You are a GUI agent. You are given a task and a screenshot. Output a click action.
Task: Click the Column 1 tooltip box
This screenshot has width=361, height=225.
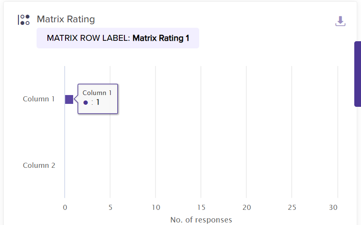pyautogui.click(x=98, y=98)
